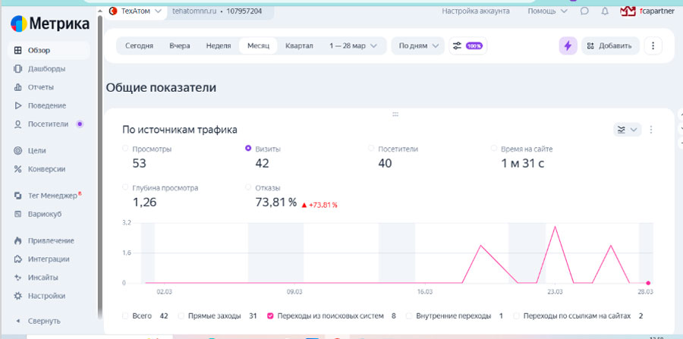The height and width of the screenshot is (339, 683).
Task: Click the Добавить button
Action: [610, 46]
